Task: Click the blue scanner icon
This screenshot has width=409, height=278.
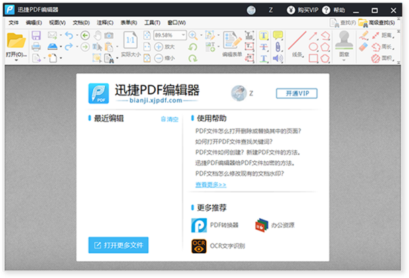Action: (x=52, y=47)
